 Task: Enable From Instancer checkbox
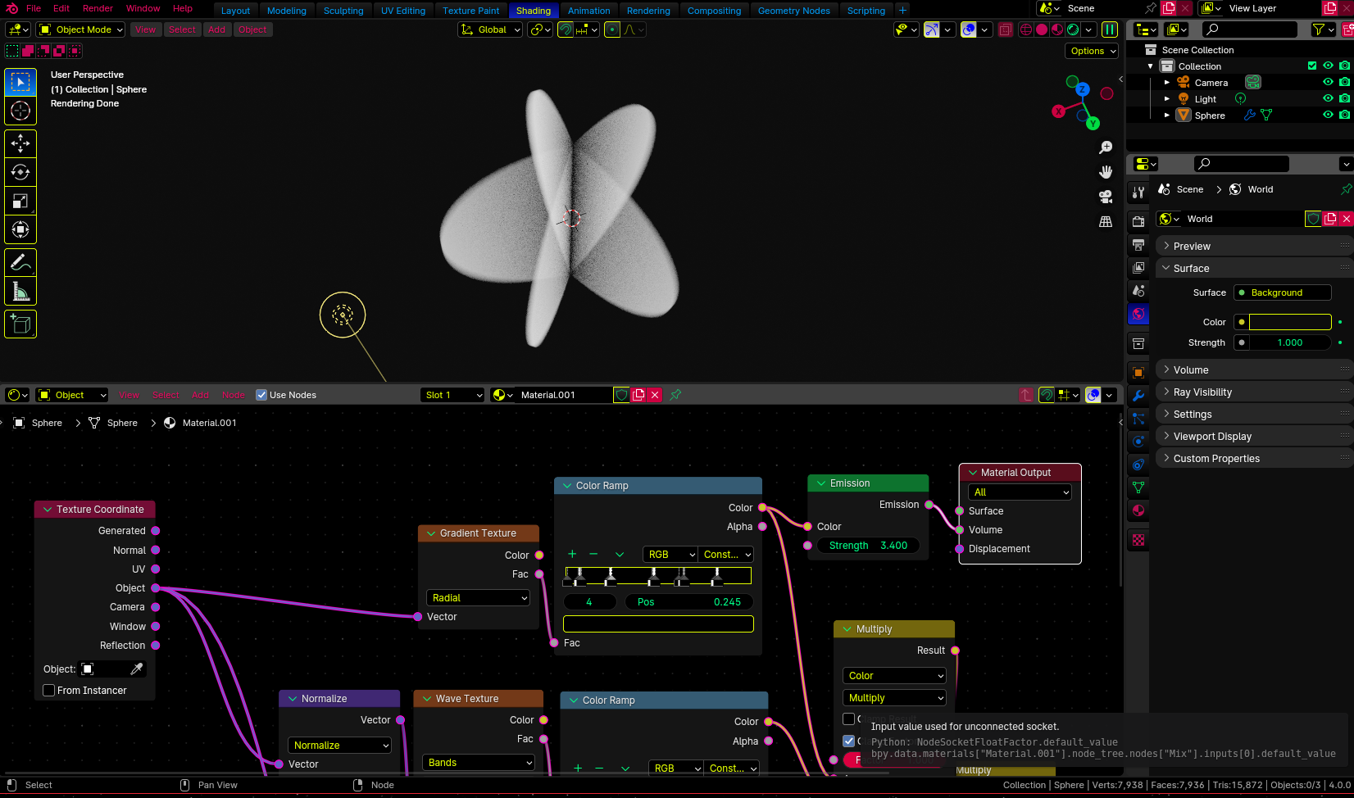coord(49,691)
